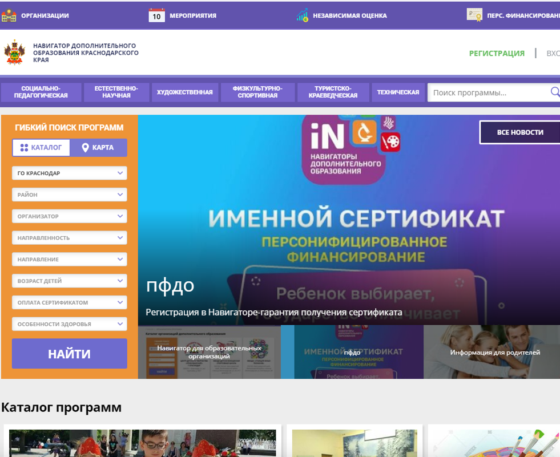The width and height of the screenshot is (560, 457).
Task: Open the Организации menu item
Action: point(45,15)
